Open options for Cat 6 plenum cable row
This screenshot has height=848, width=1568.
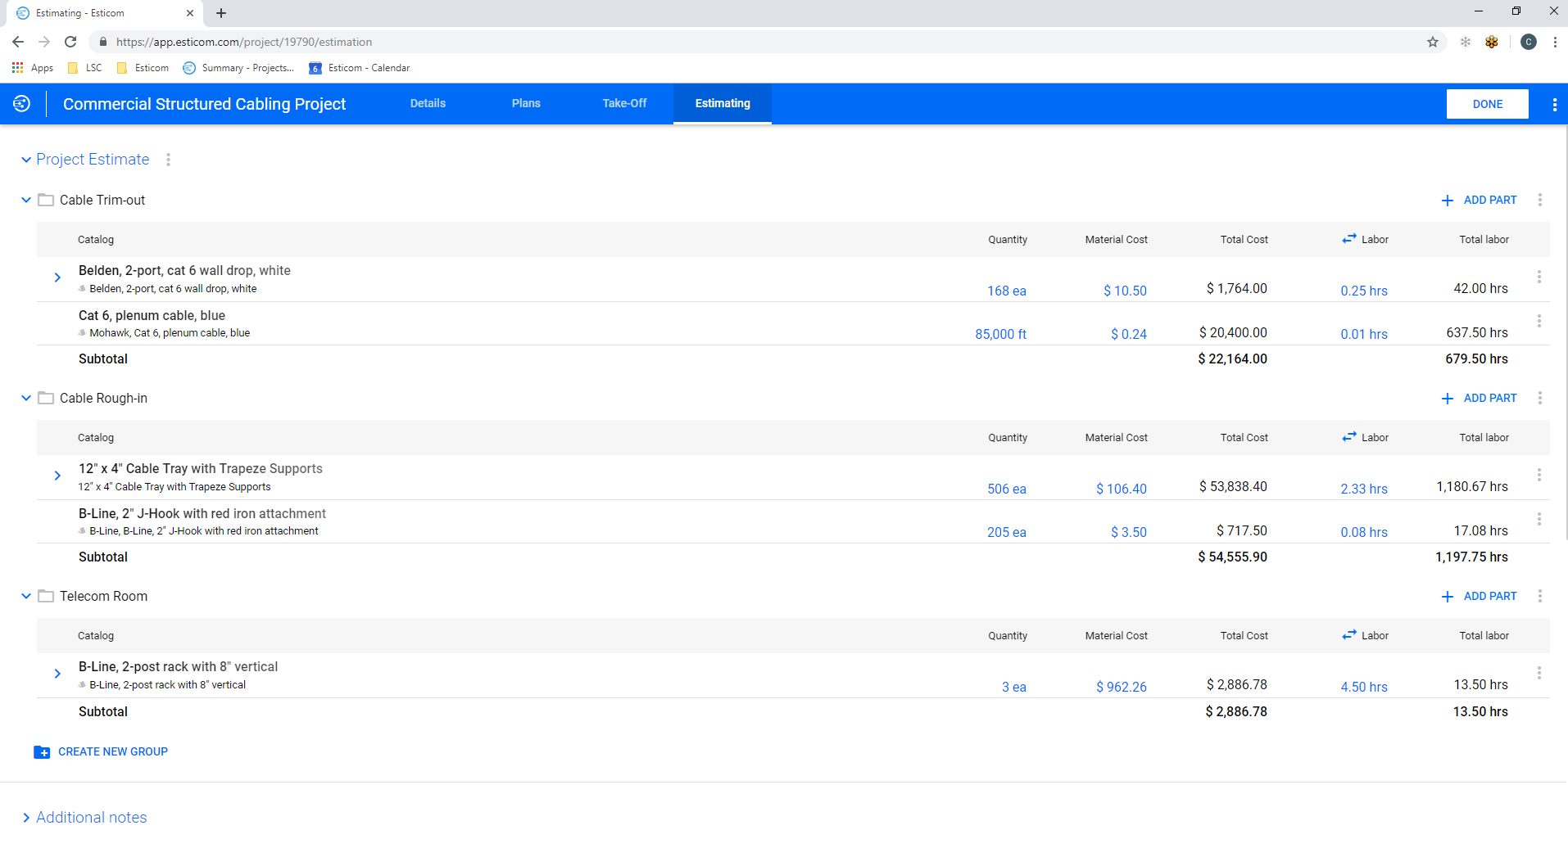pyautogui.click(x=1539, y=321)
